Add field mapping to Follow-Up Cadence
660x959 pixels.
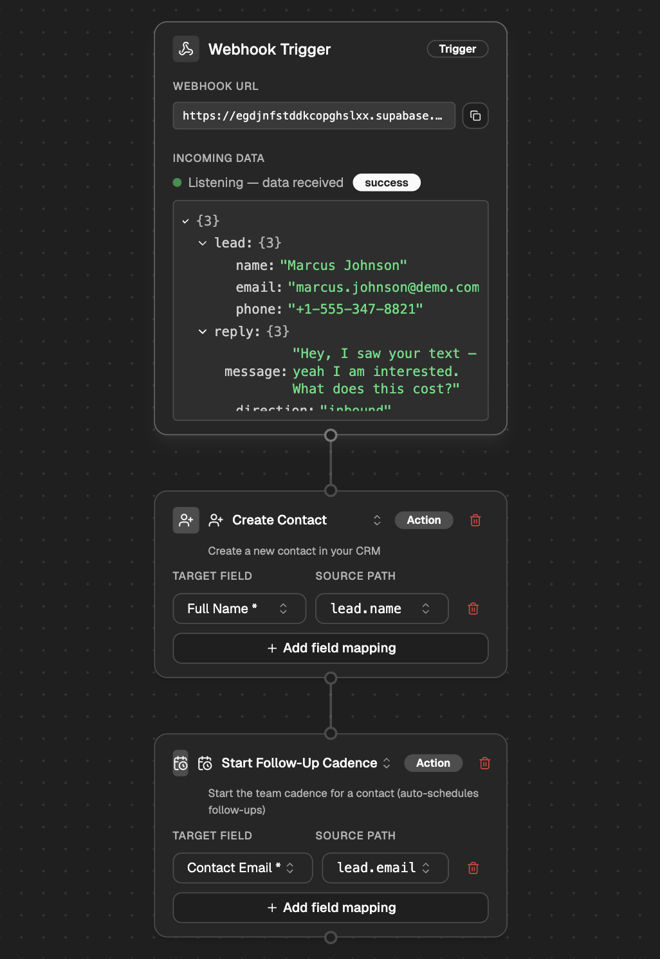[331, 908]
